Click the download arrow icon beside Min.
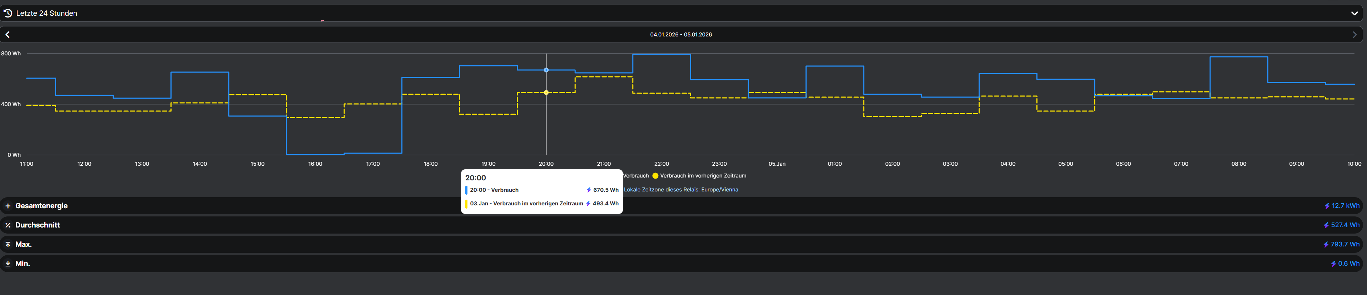Image resolution: width=1367 pixels, height=295 pixels. point(8,264)
